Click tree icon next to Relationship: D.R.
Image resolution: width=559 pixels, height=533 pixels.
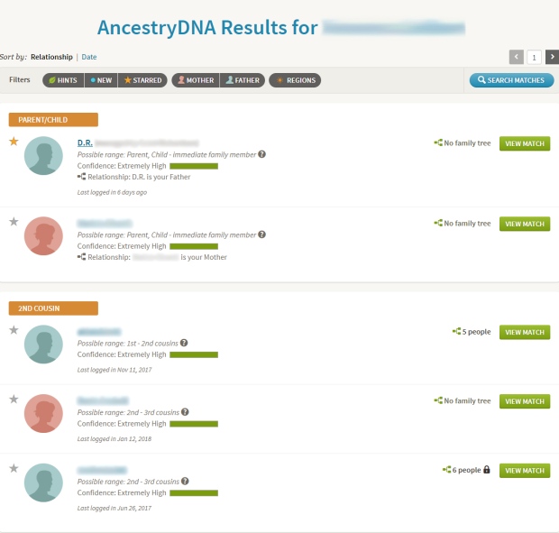[x=82, y=177]
